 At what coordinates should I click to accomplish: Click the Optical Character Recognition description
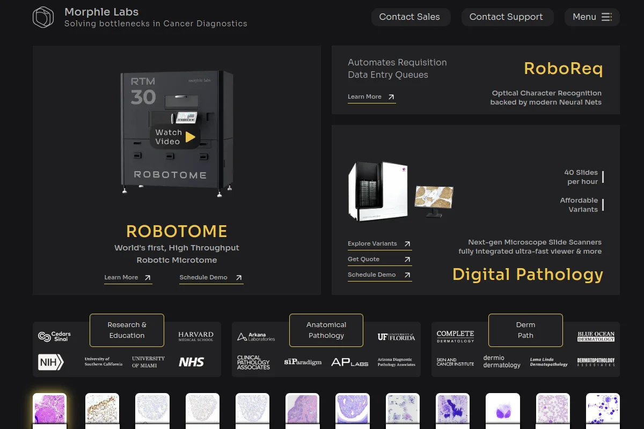pyautogui.click(x=546, y=98)
